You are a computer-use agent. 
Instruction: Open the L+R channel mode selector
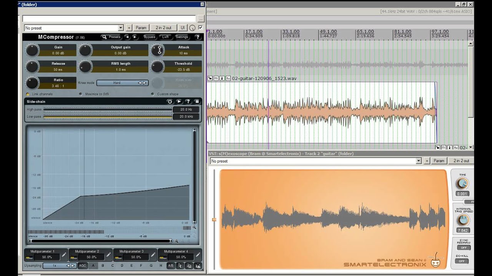(165, 37)
